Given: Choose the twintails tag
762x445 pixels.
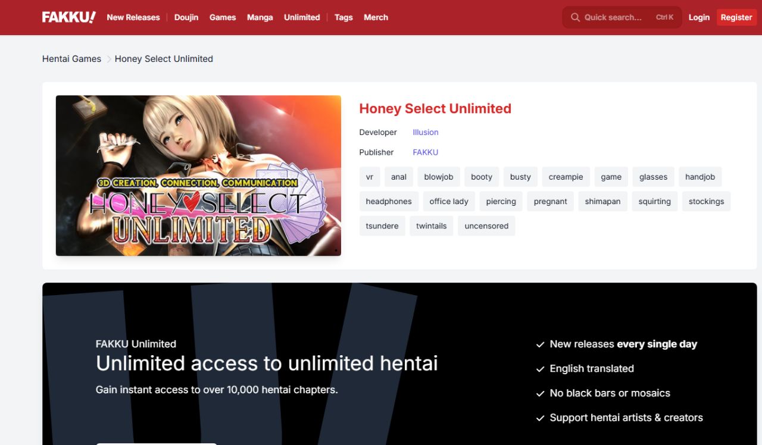Looking at the screenshot, I should coord(432,226).
